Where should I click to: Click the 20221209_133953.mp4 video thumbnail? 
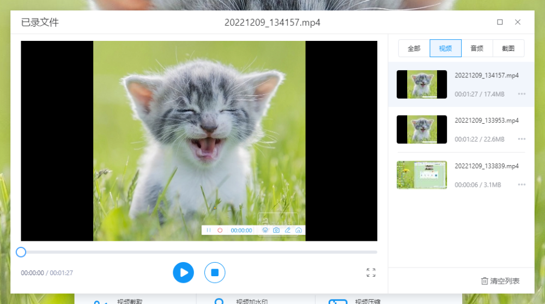coord(422,130)
